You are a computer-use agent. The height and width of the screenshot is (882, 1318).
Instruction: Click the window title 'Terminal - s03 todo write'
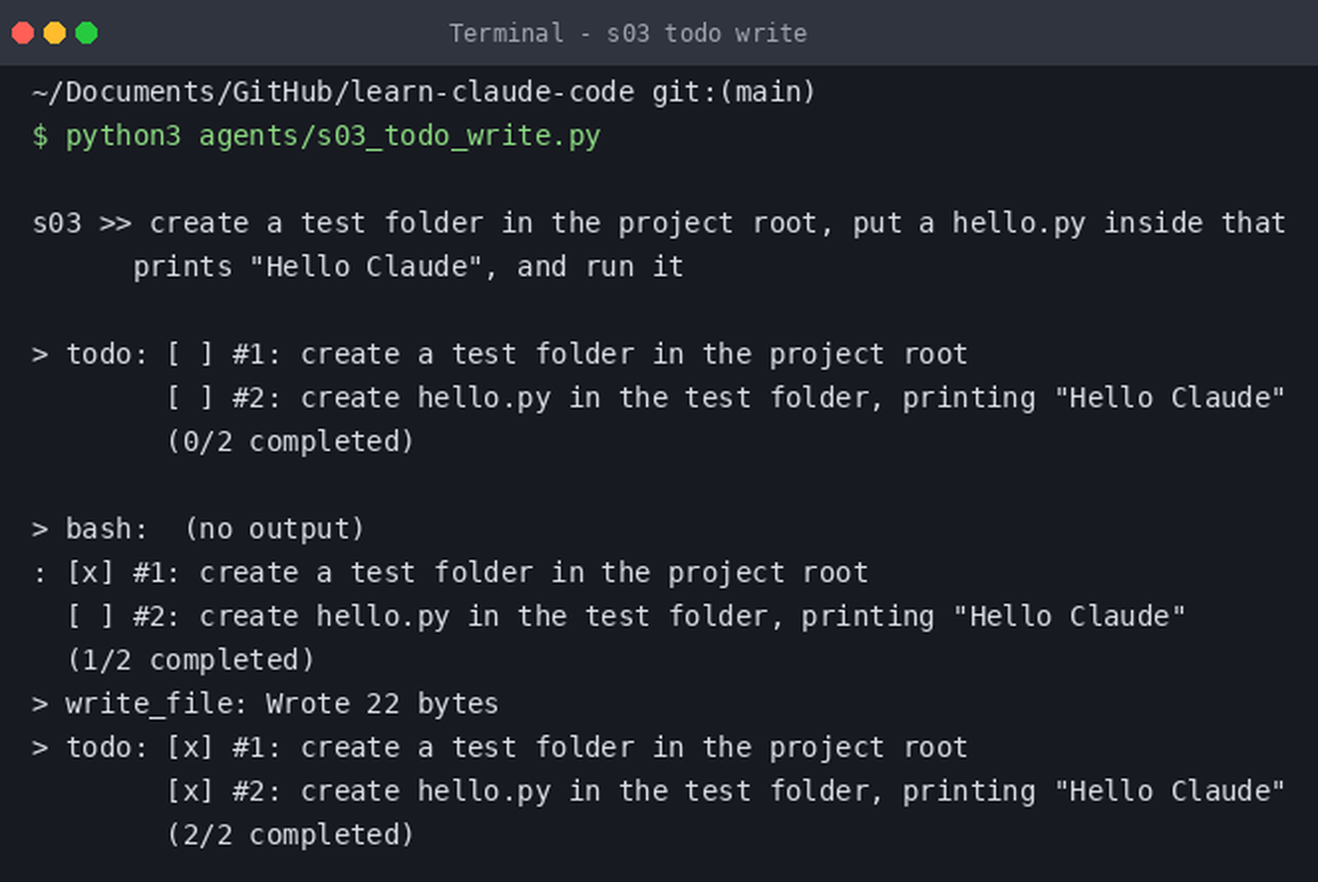click(x=628, y=34)
